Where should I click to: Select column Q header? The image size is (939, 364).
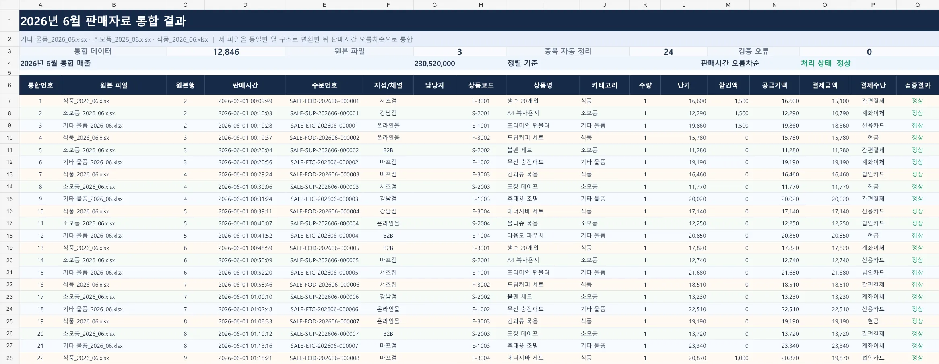click(918, 5)
